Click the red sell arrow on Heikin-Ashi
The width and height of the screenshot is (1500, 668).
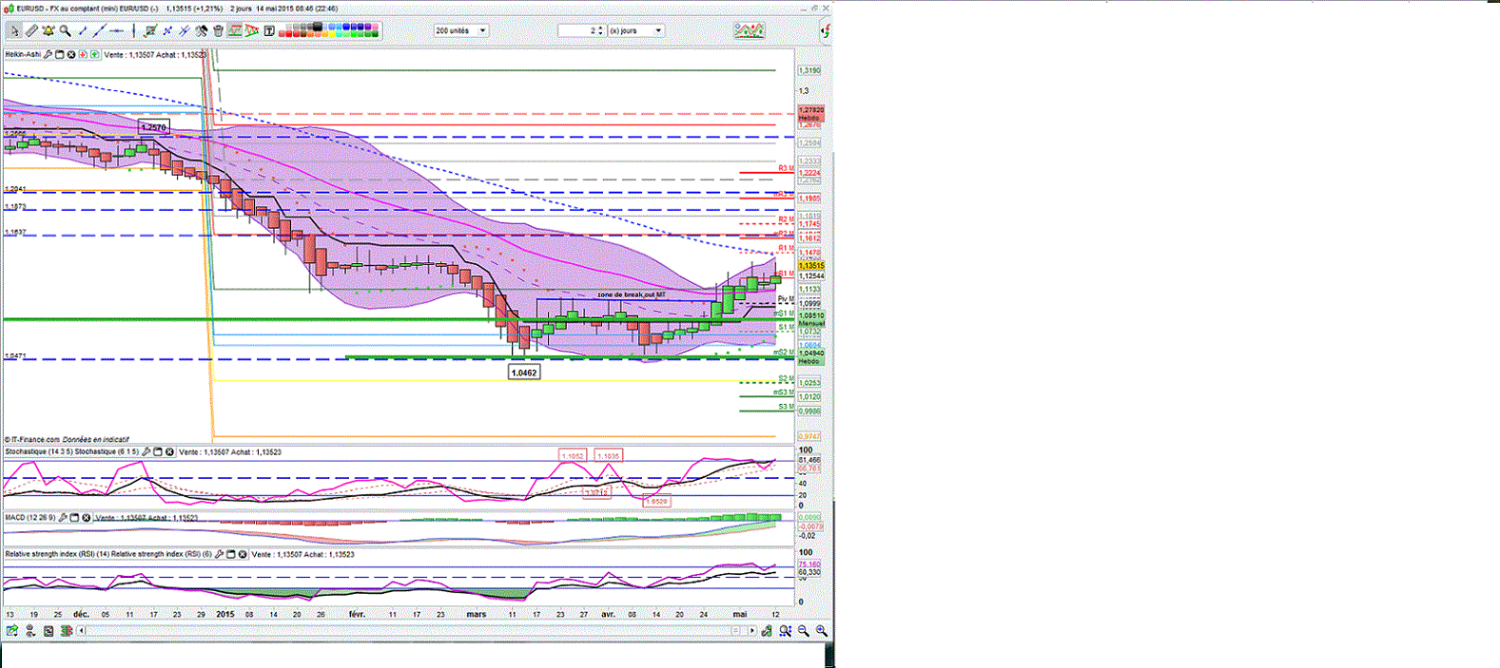tap(83, 55)
